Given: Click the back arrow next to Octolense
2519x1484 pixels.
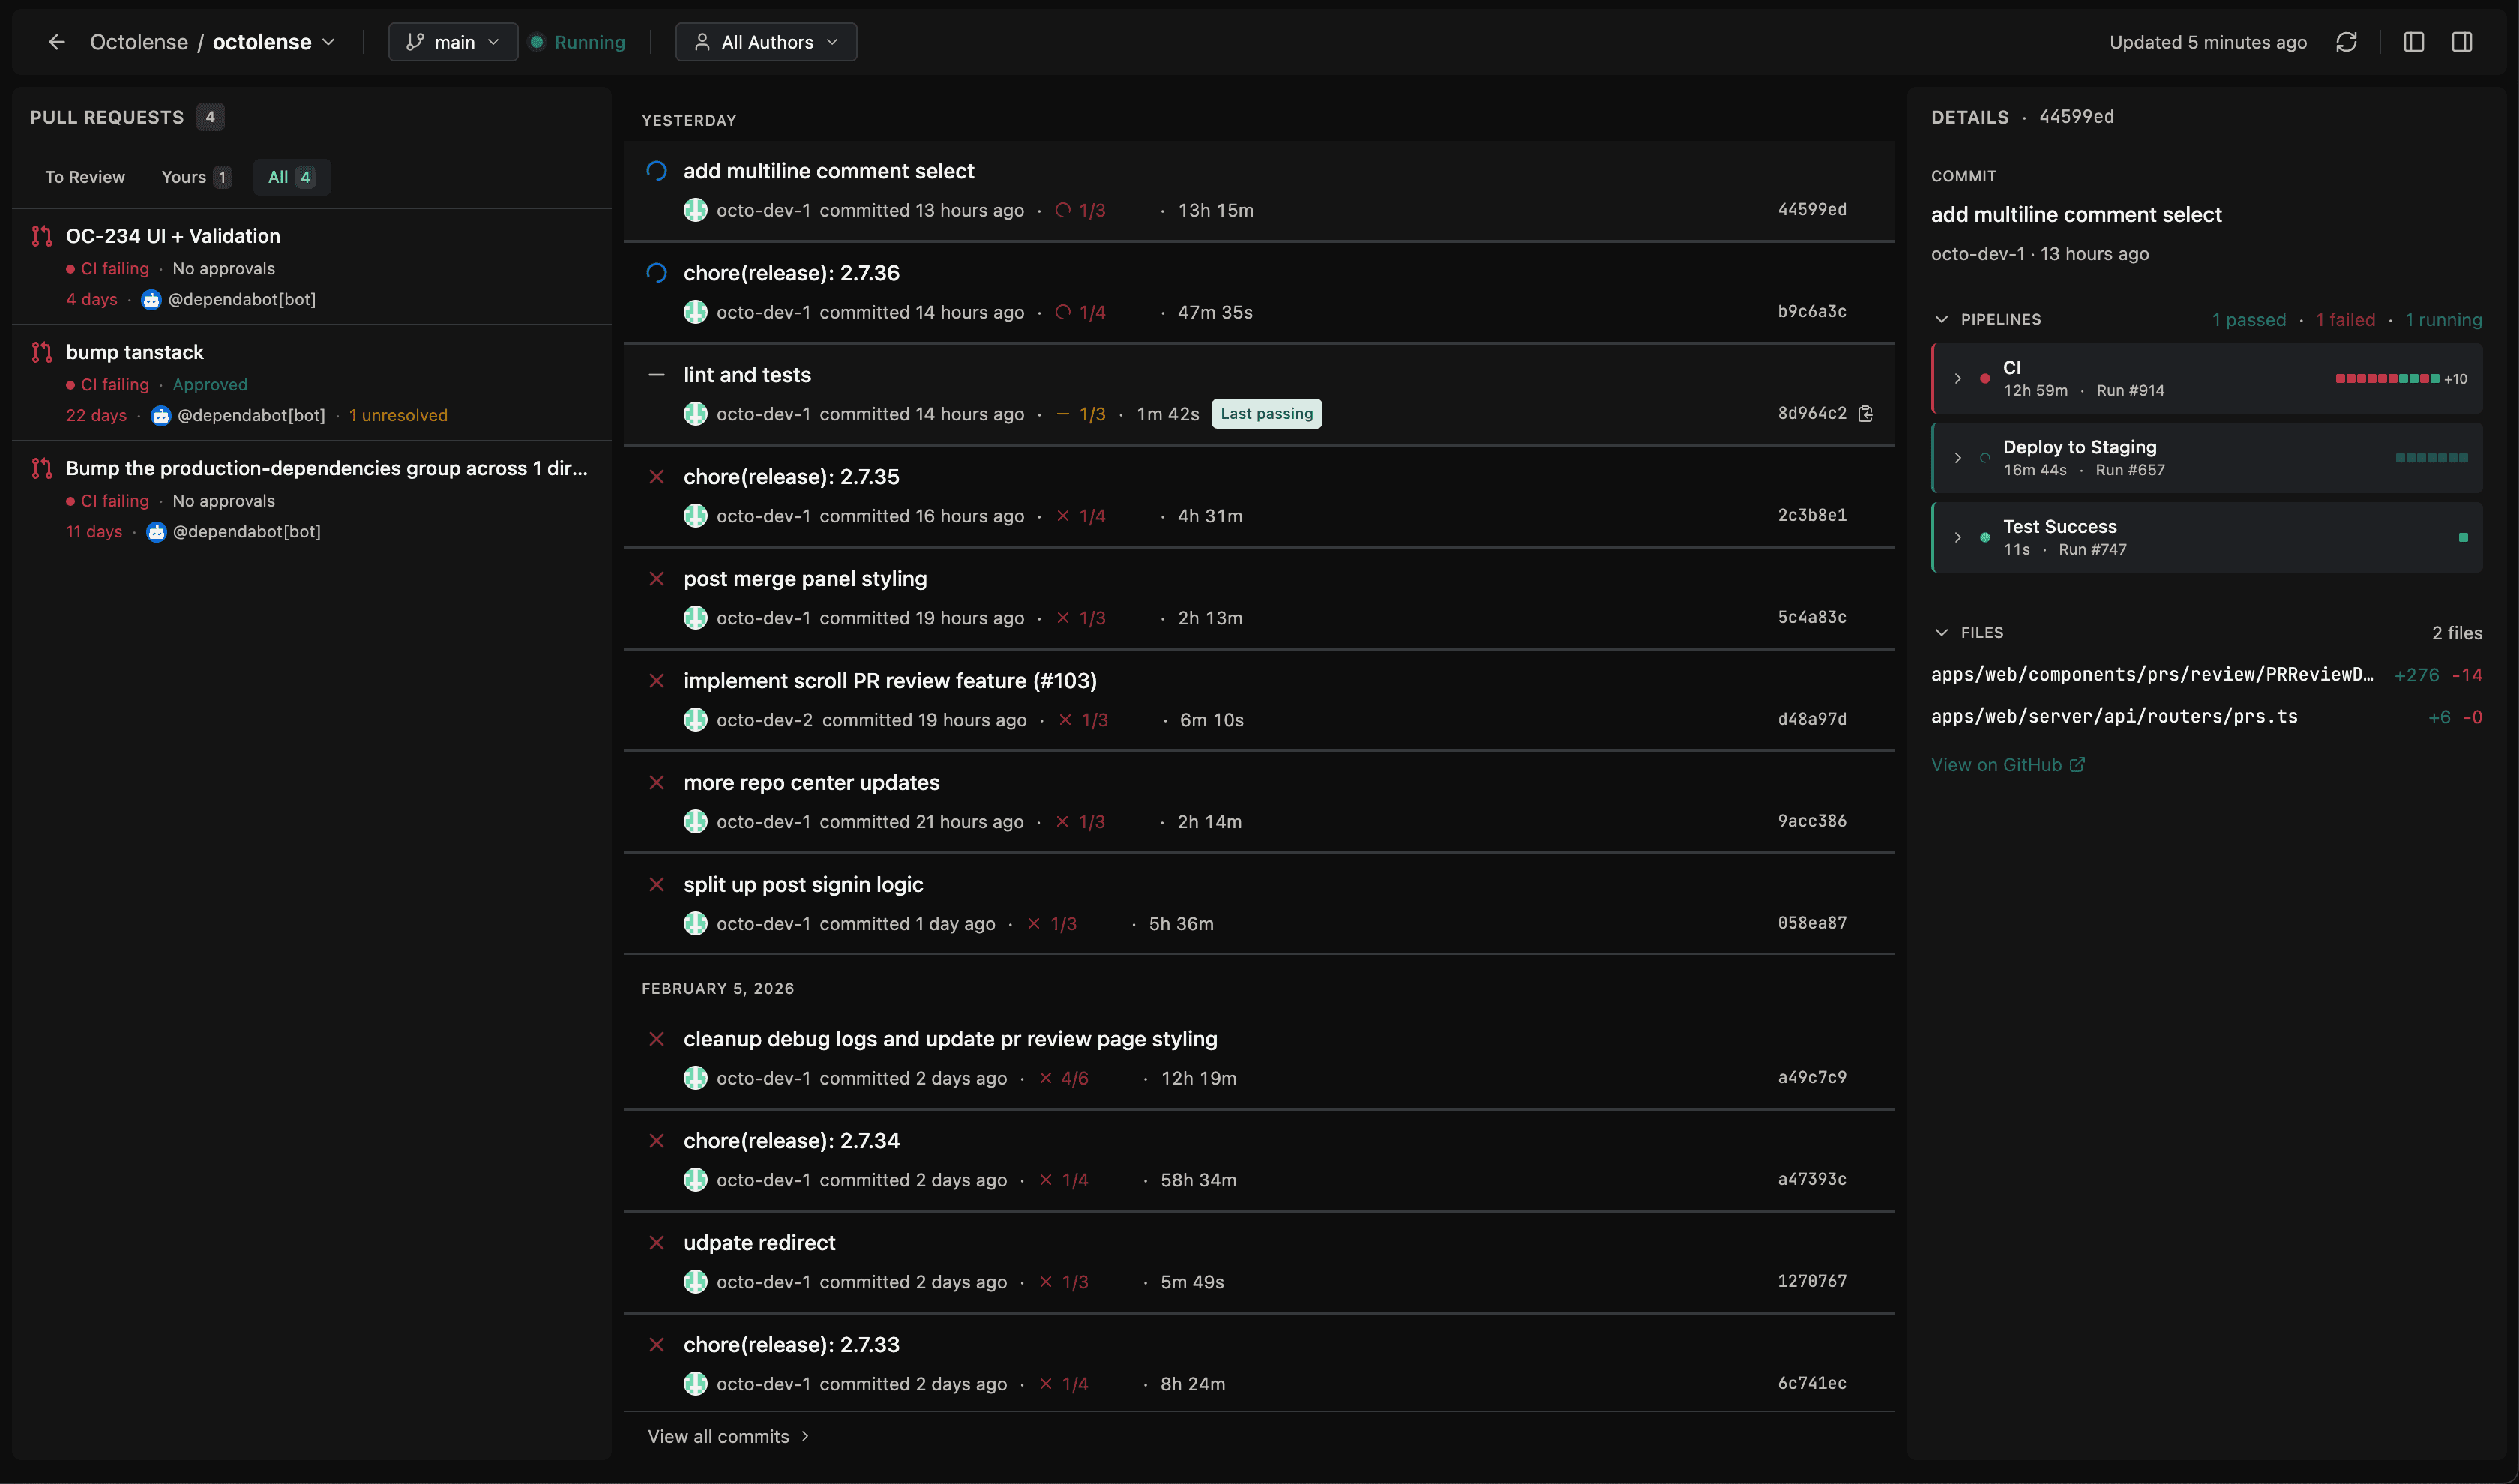Looking at the screenshot, I should pos(57,41).
